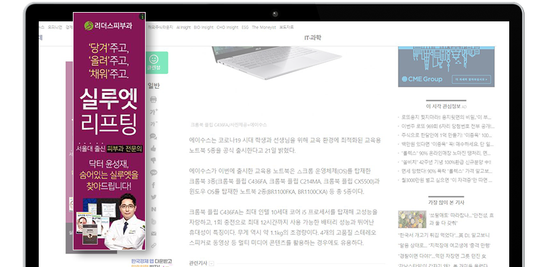Open the '로또용지 찢지마라' sponsored link

tap(446, 117)
